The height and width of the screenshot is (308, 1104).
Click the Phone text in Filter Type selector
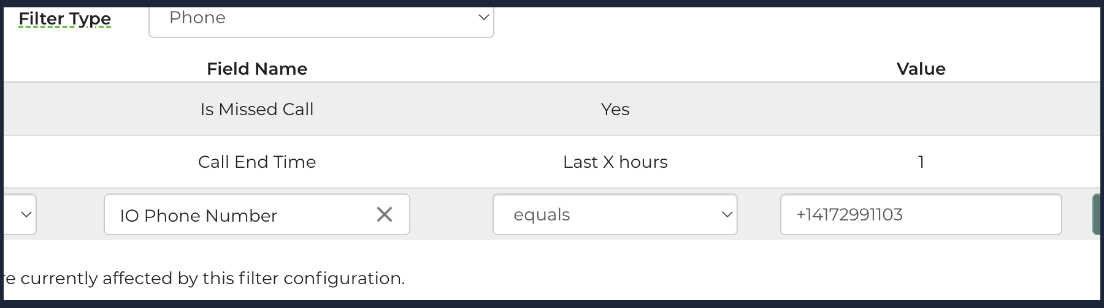coord(197,18)
